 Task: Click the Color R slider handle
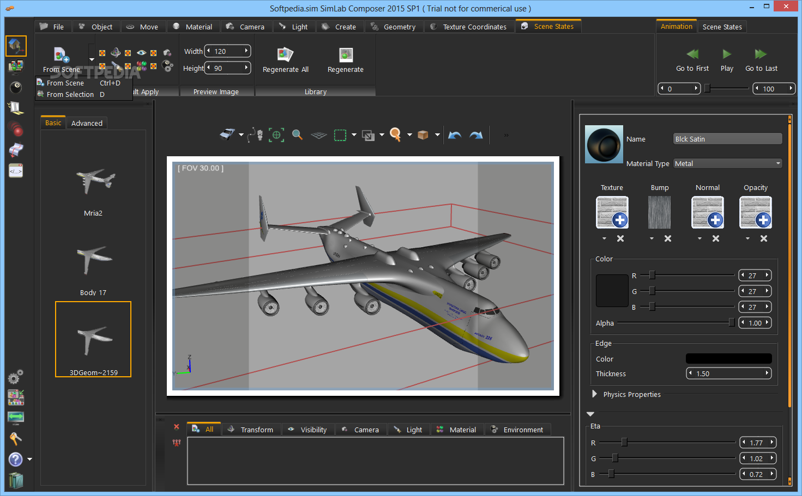click(652, 275)
